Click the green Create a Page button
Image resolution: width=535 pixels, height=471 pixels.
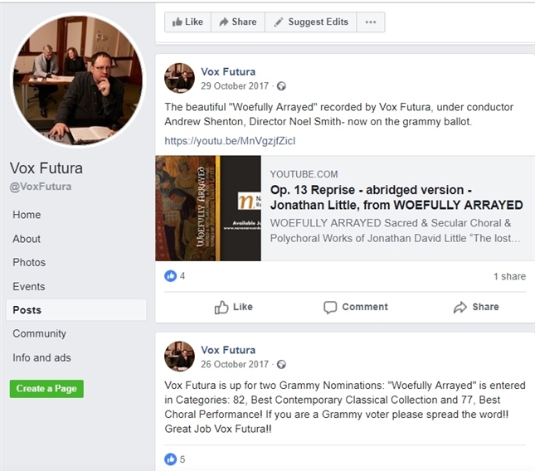[46, 388]
